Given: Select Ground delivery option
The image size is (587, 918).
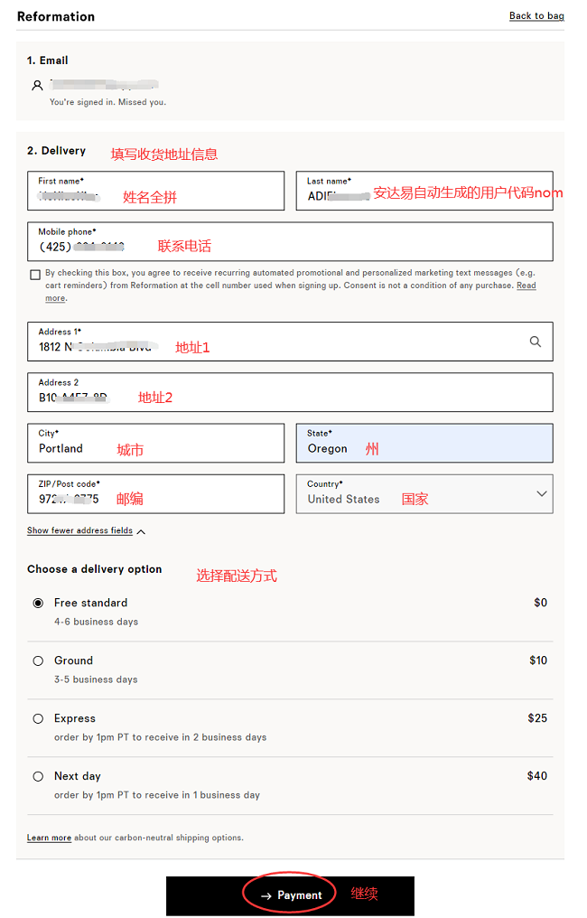Looking at the screenshot, I should coord(38,660).
